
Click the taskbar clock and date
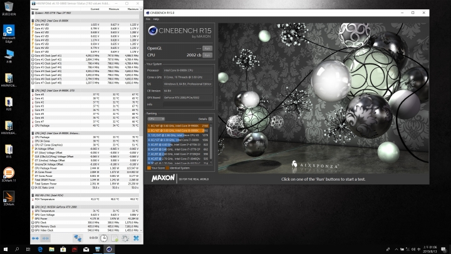[x=430, y=250]
